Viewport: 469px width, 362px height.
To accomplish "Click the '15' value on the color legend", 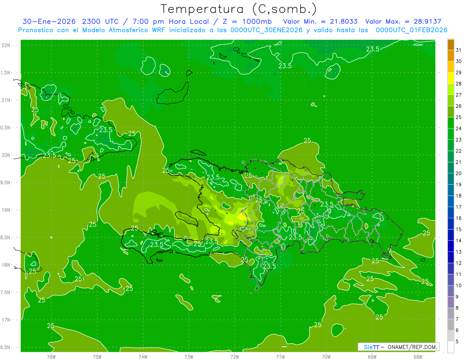I will pos(459,229).
